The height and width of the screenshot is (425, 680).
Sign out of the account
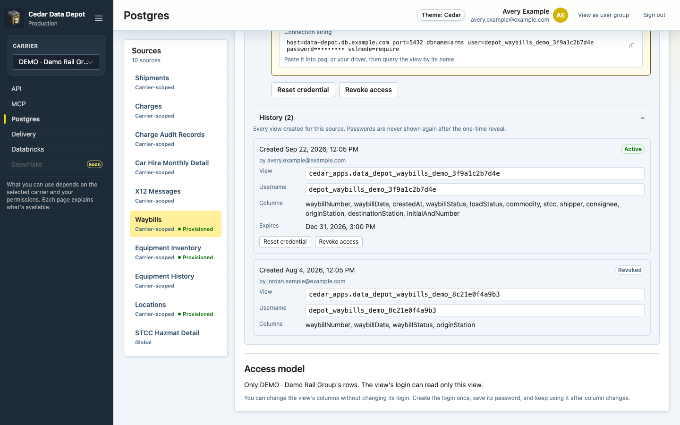coord(654,15)
